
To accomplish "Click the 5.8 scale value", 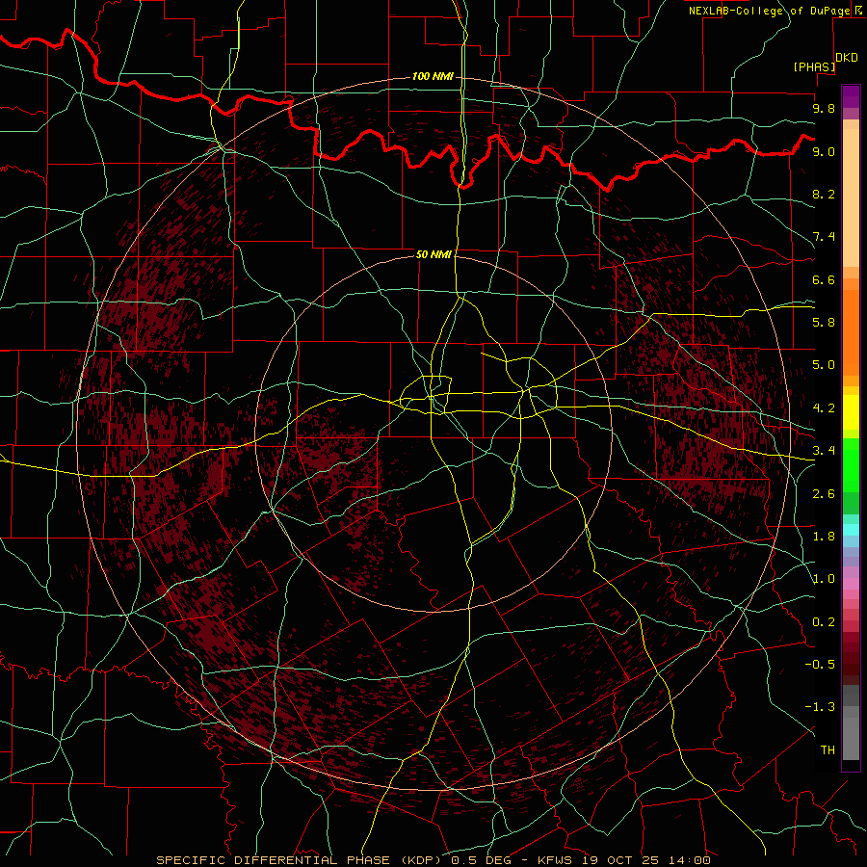I will pos(824,323).
